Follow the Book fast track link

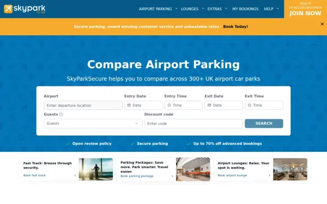coord(34,176)
